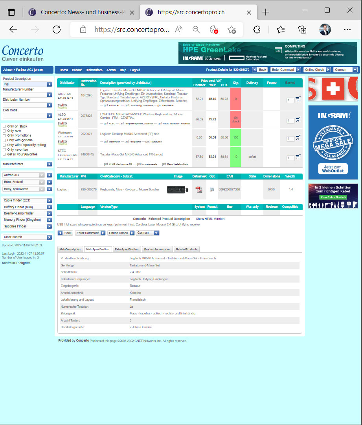
Task: Add STEG Electronics item to basket cart icon
Action: pyautogui.click(x=298, y=157)
